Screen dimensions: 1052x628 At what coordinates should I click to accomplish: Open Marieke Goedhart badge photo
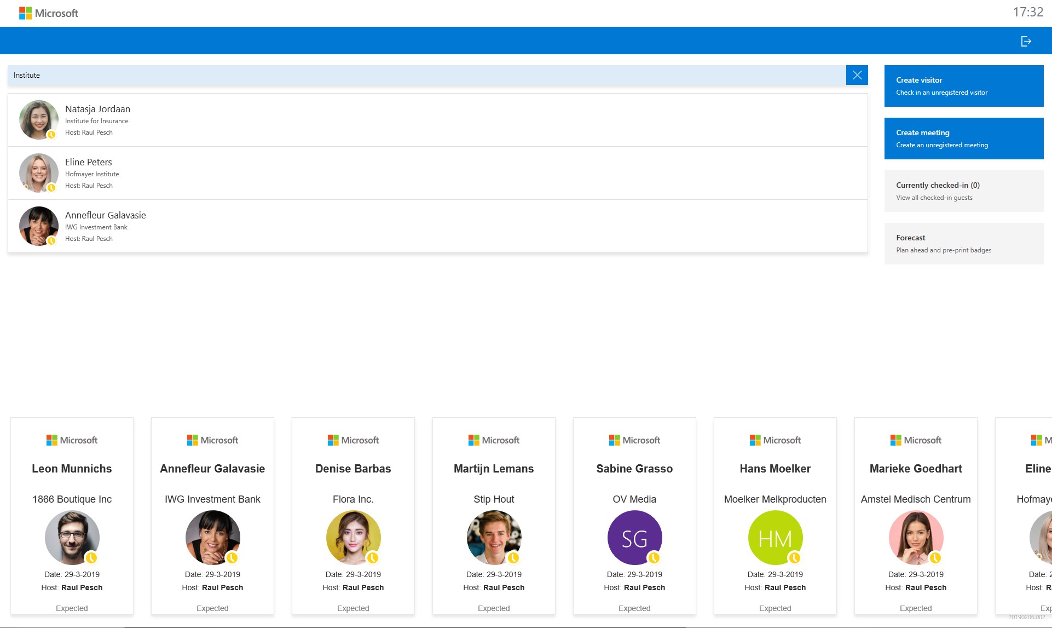916,538
